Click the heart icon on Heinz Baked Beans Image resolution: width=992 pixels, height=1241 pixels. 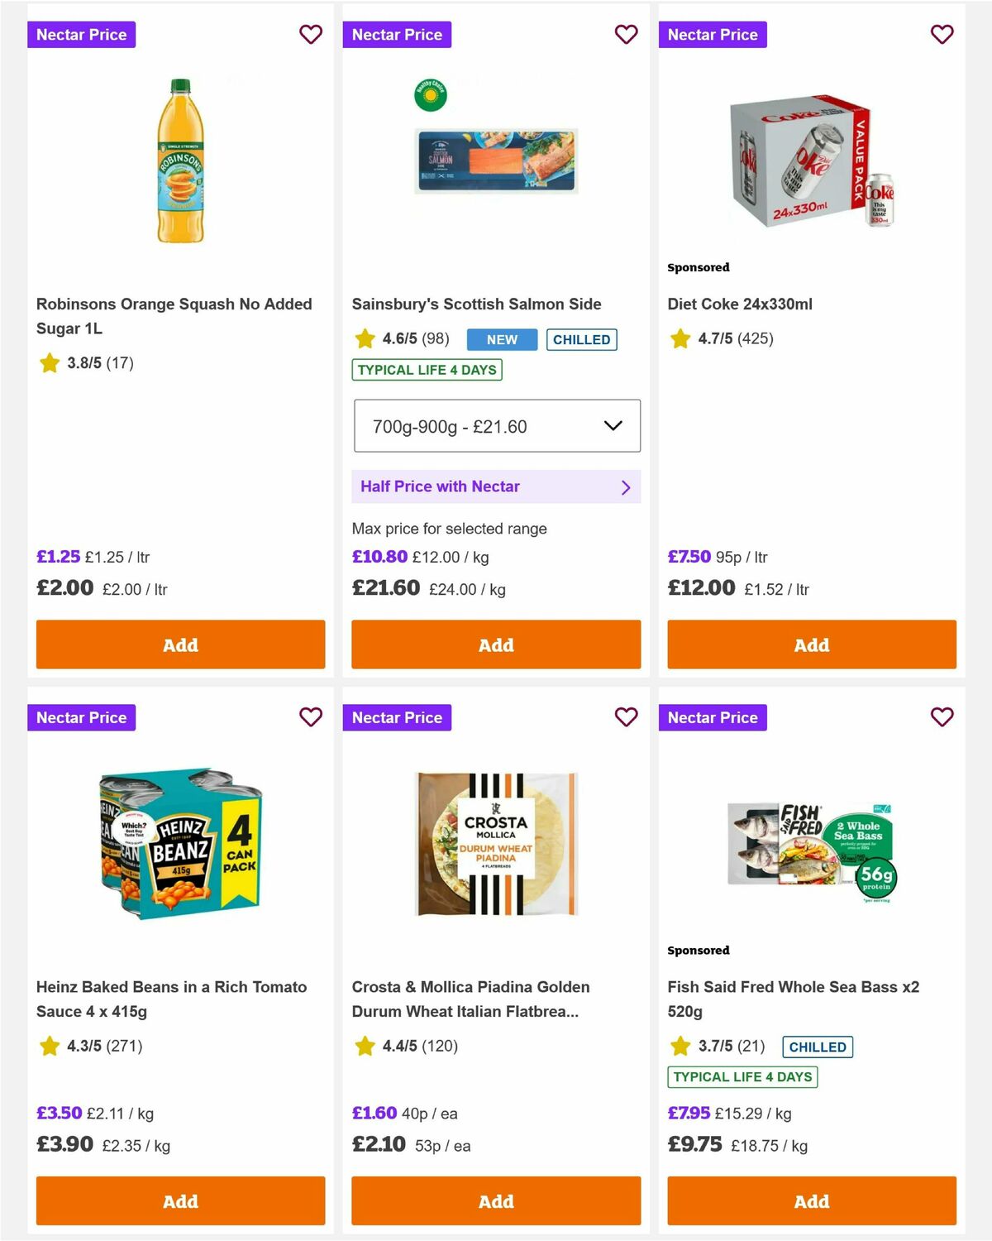coord(311,717)
